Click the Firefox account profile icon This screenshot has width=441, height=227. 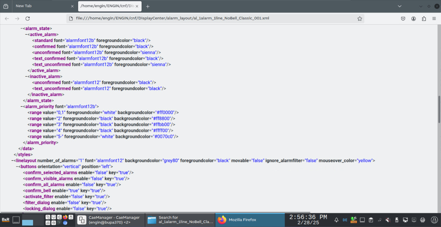click(414, 18)
